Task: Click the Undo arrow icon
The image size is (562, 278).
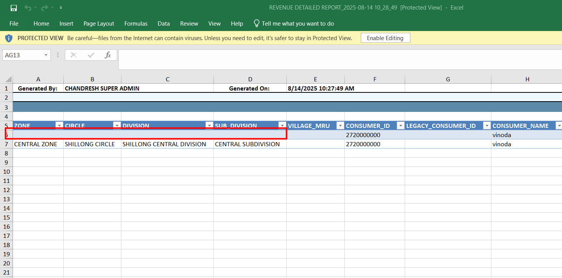Action: pyautogui.click(x=27, y=8)
